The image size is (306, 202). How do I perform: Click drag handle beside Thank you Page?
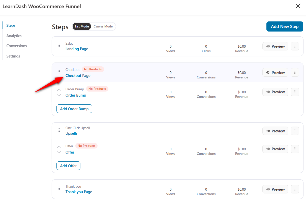(x=59, y=188)
